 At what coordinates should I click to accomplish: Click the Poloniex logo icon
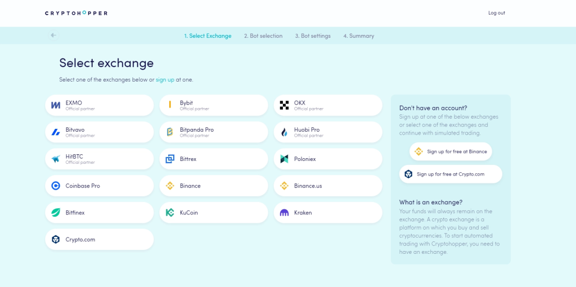coord(284,159)
